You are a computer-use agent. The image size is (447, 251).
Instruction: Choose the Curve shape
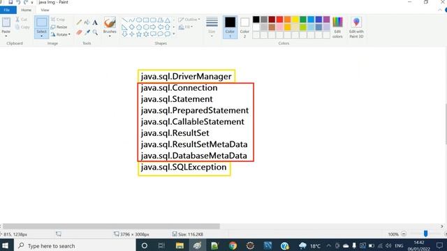132,20
